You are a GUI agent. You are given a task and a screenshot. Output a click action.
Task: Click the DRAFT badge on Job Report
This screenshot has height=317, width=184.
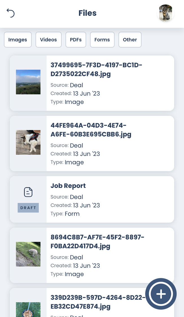click(28, 208)
